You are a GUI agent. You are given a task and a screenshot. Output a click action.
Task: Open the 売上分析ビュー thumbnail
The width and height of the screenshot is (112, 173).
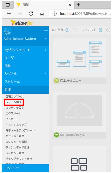pos(79,61)
